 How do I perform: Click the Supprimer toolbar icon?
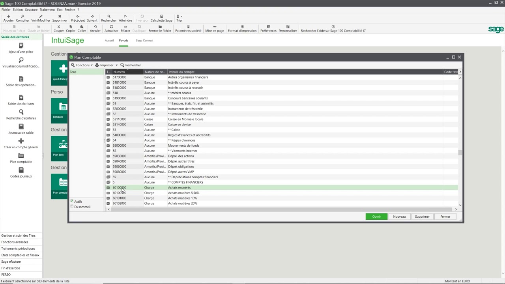point(60,19)
